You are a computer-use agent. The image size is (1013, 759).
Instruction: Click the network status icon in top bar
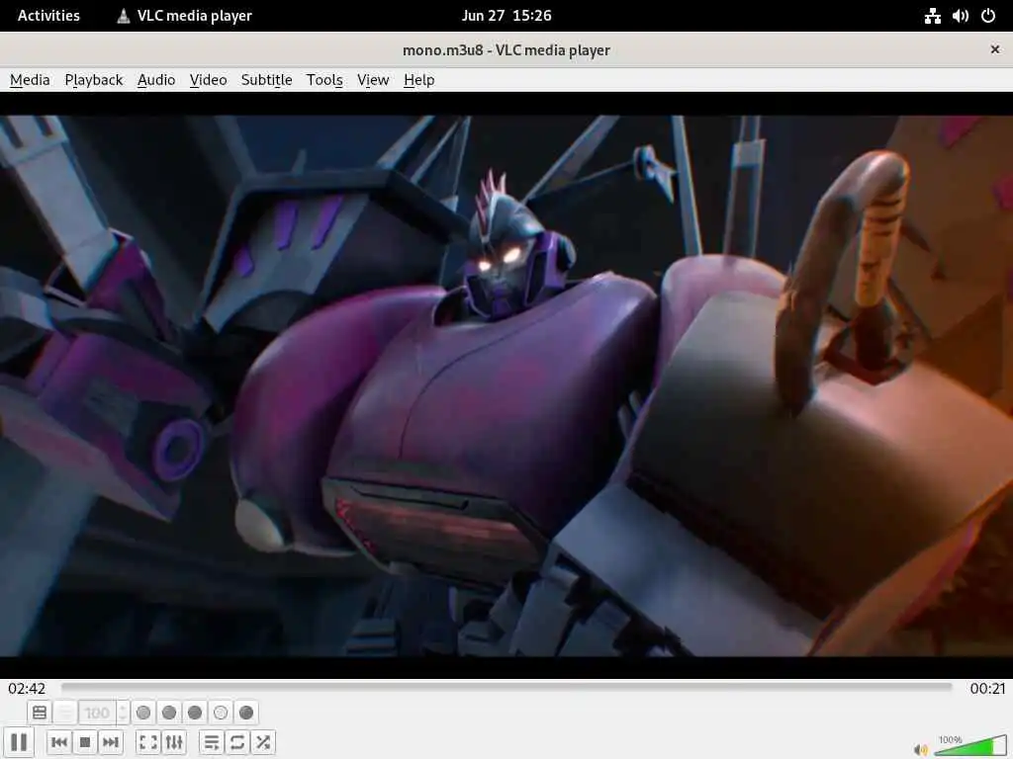(932, 16)
